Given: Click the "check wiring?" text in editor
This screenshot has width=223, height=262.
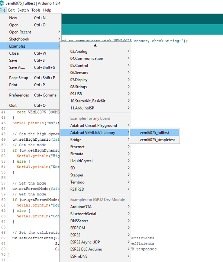Looking at the screenshot, I should coord(168,41).
